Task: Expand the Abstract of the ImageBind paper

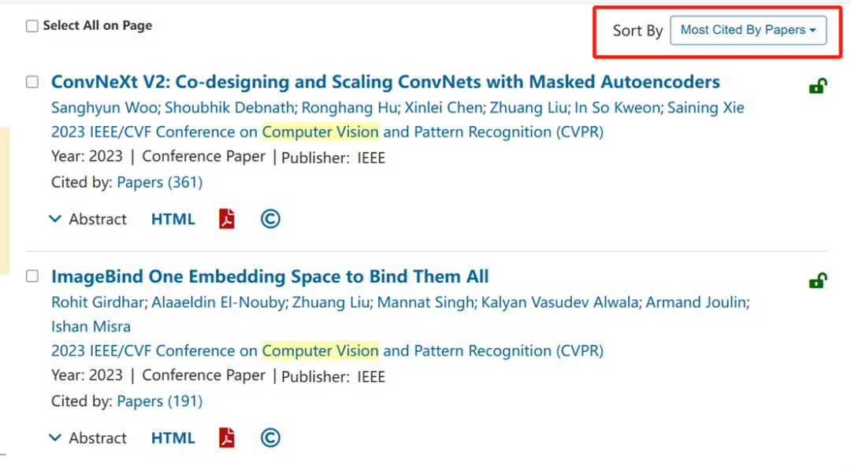Action: [88, 438]
